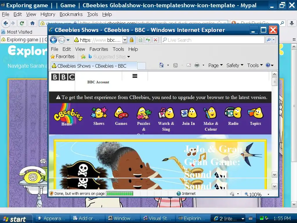Click the Mypal downloads arrow icon
This screenshot has width=297, height=223.
pos(291,23)
